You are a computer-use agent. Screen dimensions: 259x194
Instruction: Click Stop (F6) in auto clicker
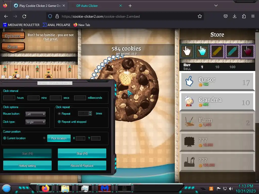pos(82,153)
